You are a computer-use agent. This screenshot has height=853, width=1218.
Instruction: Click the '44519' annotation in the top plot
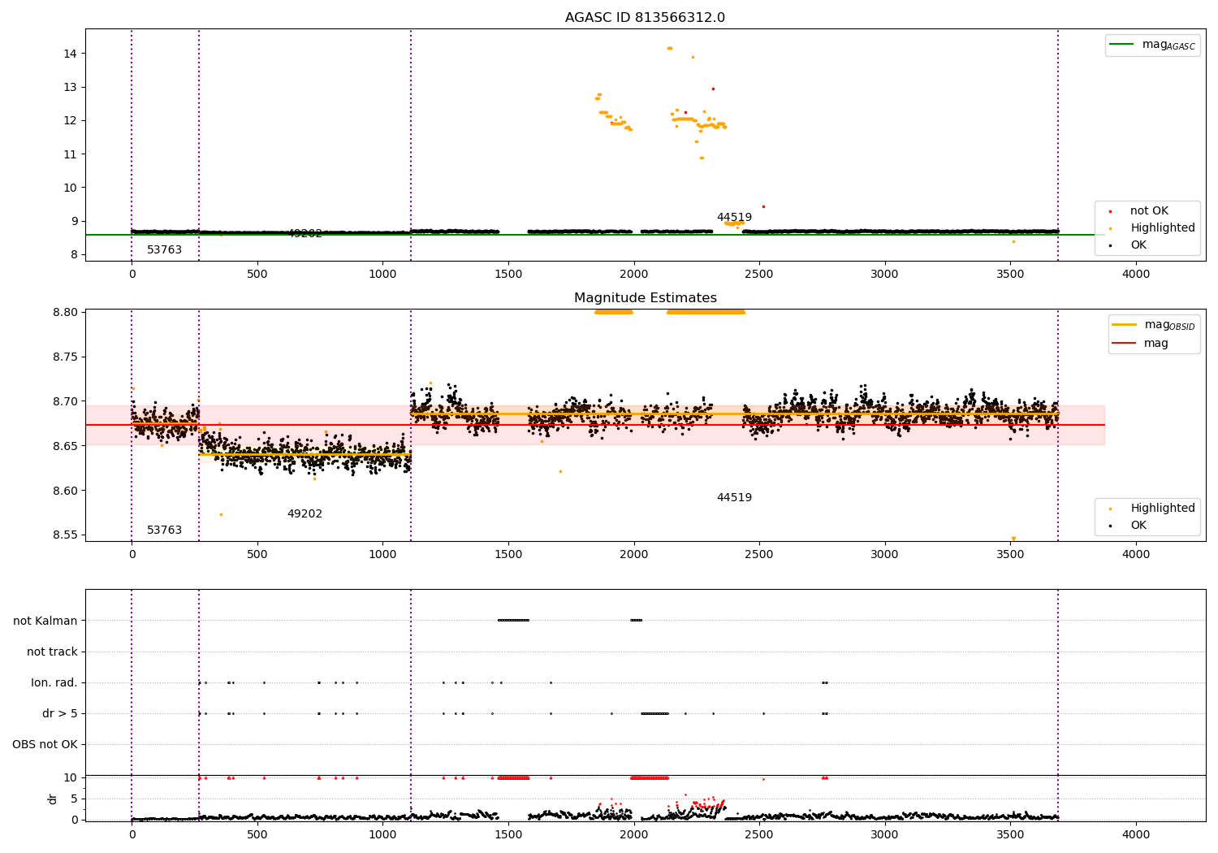point(734,218)
